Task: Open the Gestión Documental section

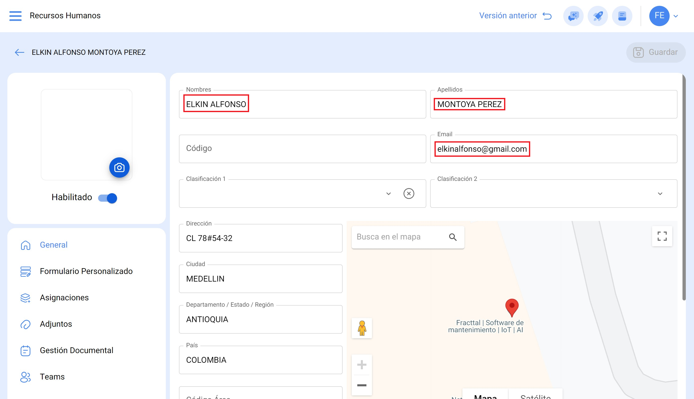Action: tap(76, 350)
